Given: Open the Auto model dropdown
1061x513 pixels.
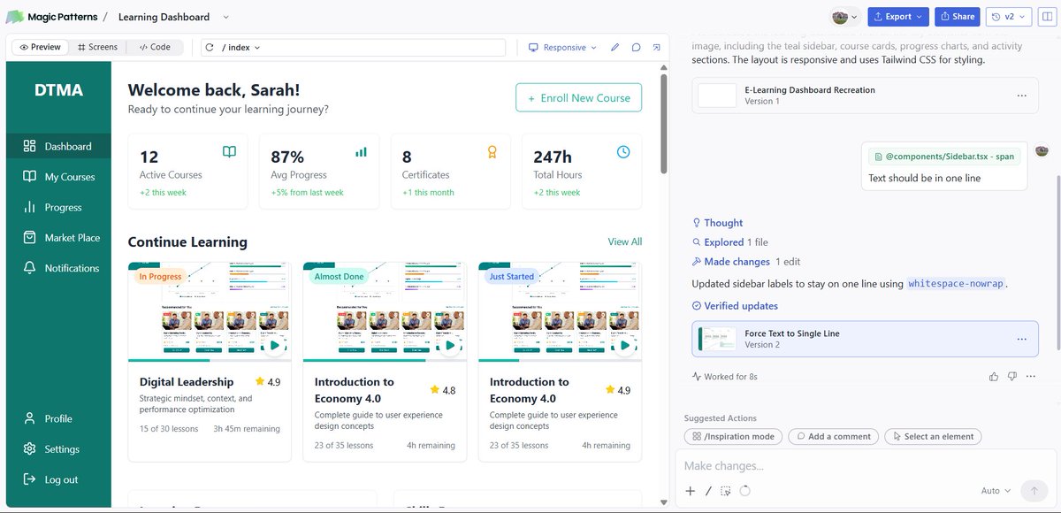Looking at the screenshot, I should pos(996,491).
